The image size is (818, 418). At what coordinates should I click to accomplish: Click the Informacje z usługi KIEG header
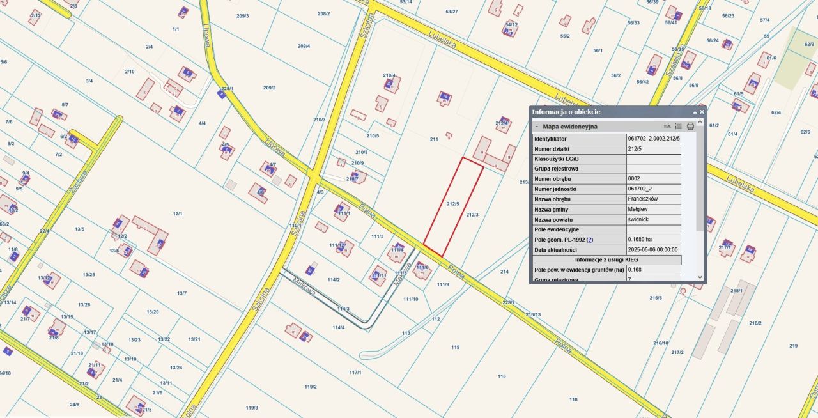[606, 259]
